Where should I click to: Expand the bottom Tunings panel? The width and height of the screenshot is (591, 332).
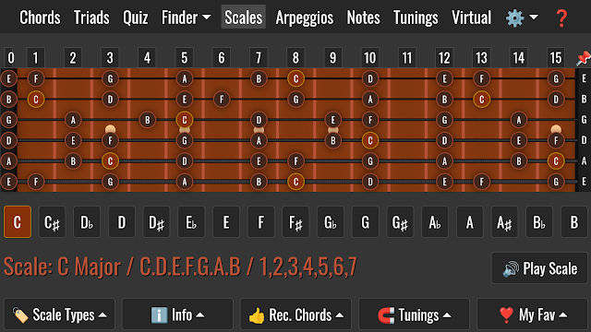[x=415, y=314]
